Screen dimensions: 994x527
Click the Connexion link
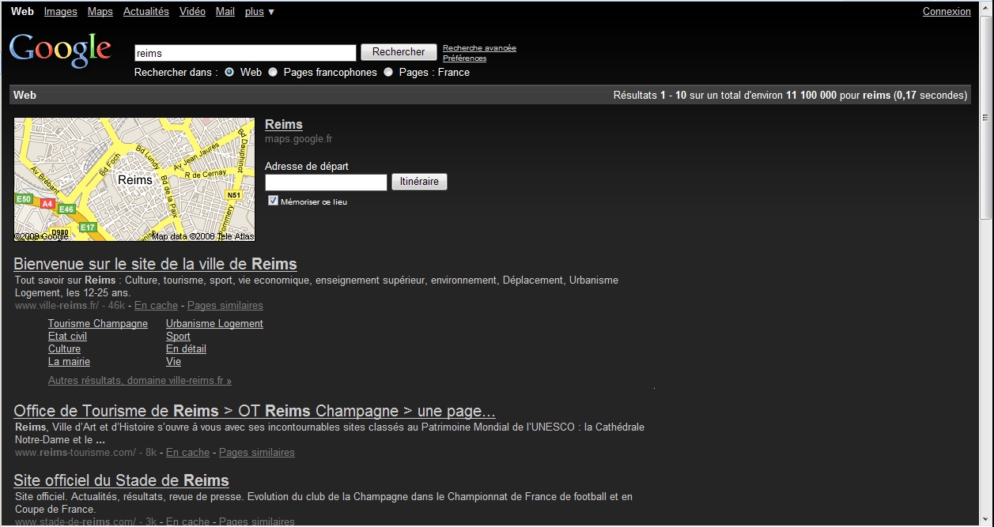click(947, 12)
